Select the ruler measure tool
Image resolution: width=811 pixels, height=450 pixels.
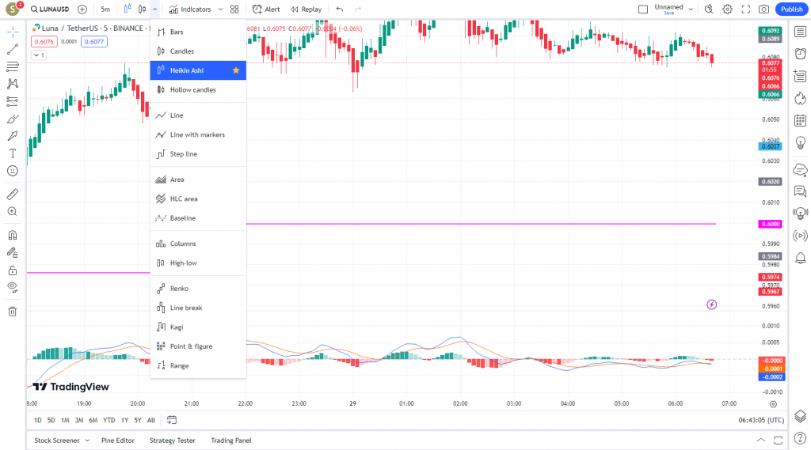[x=13, y=195]
